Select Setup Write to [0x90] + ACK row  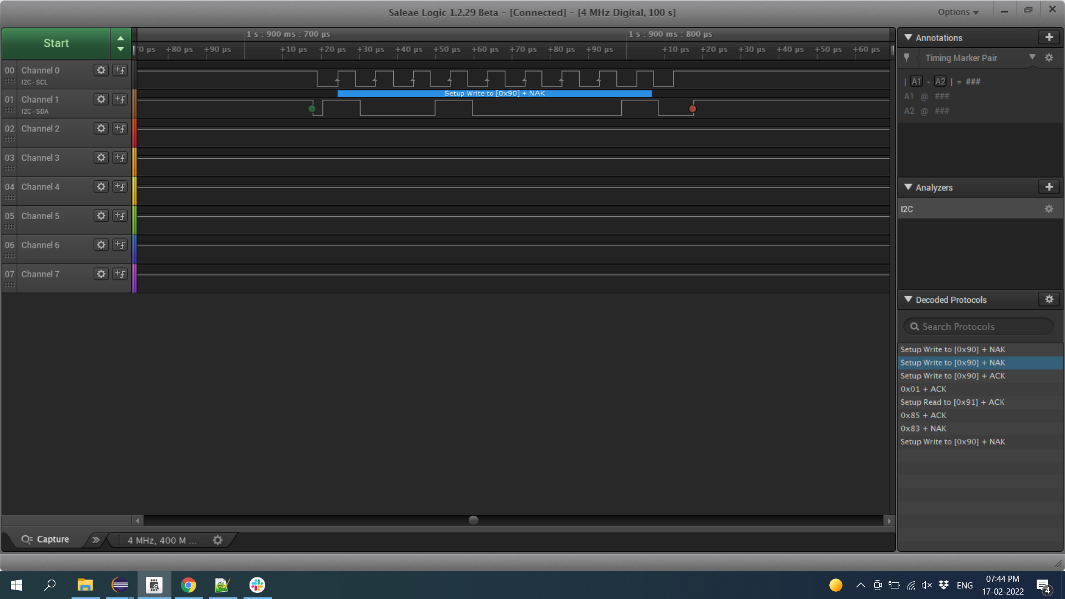[980, 376]
